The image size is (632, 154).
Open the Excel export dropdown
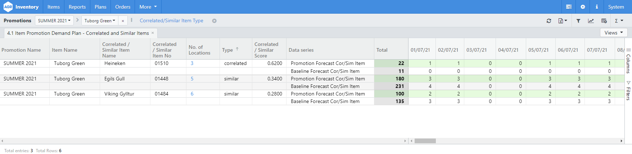(x=563, y=21)
